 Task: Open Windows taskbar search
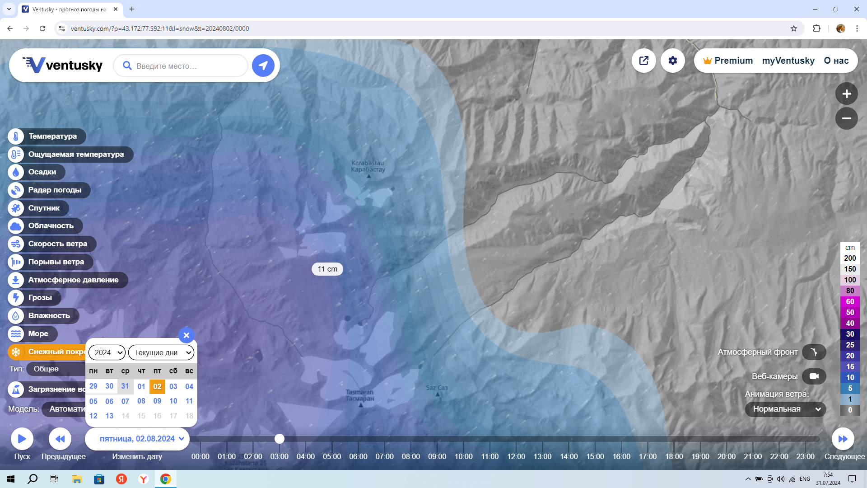[x=33, y=479]
